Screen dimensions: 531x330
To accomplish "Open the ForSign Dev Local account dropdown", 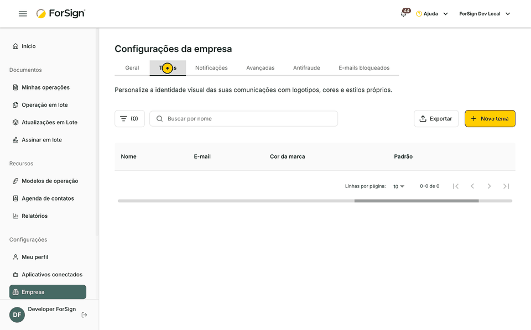I will 485,14.
